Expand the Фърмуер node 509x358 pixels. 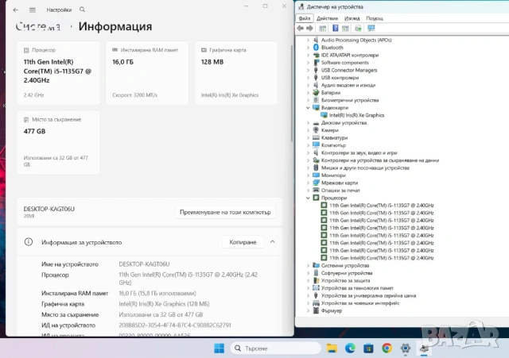pyautogui.click(x=308, y=310)
